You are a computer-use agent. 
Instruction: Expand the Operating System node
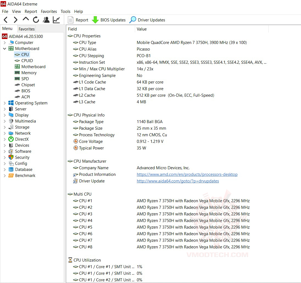[x=5, y=103]
